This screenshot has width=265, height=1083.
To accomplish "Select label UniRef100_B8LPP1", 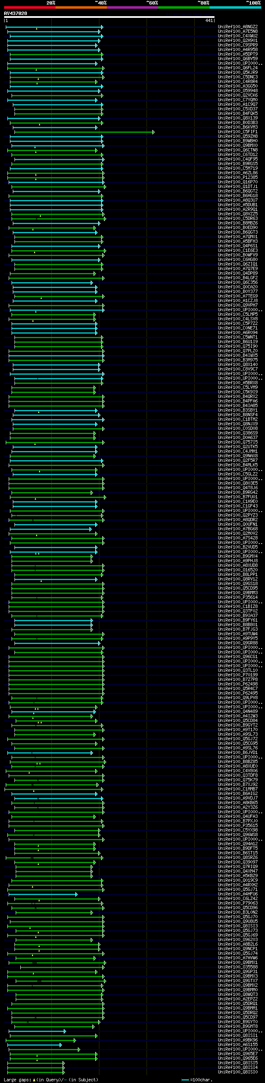I will click(238, 575).
